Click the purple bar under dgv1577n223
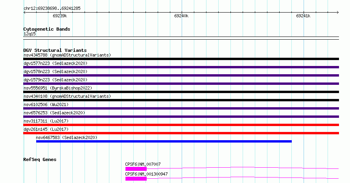The width and height of the screenshot is (350, 183). [x=181, y=67]
